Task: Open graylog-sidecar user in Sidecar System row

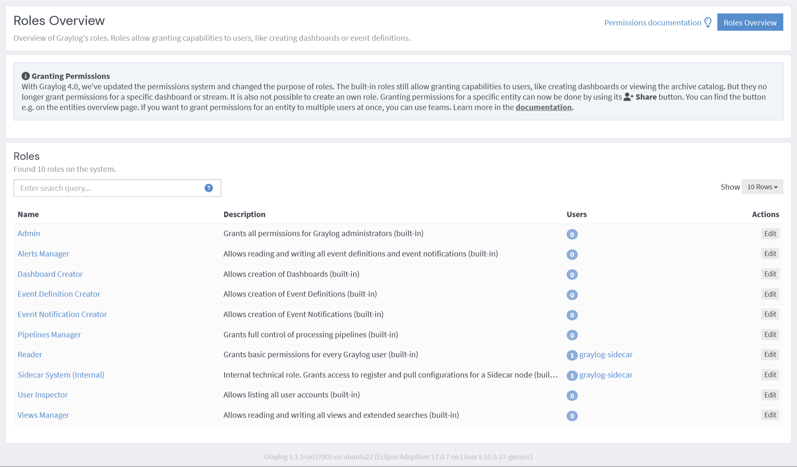Action: point(606,375)
